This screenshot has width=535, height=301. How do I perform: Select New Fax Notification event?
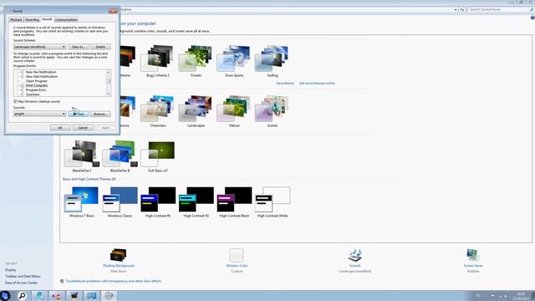pyautogui.click(x=41, y=72)
